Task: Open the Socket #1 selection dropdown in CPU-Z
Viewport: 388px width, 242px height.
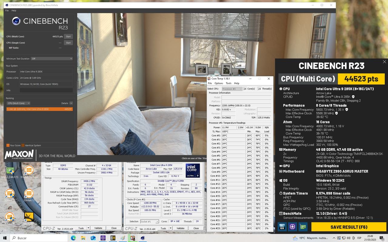Action: [149, 221]
